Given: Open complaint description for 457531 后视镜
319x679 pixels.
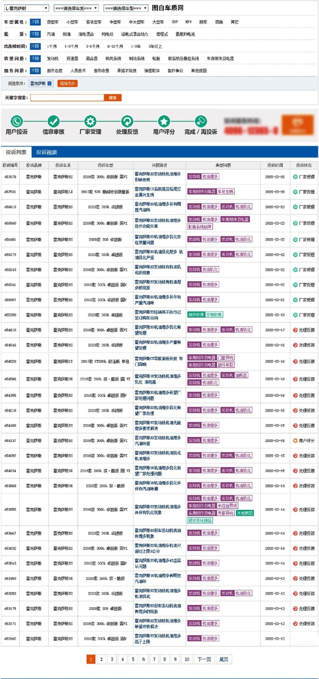Looking at the screenshot, I should pyautogui.click(x=158, y=192).
